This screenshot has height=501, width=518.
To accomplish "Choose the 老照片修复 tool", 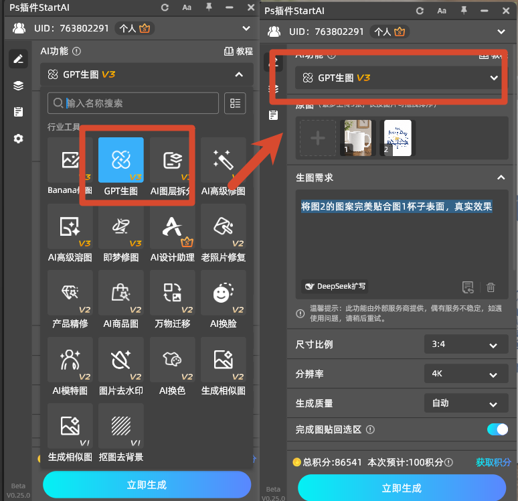I will [x=224, y=226].
